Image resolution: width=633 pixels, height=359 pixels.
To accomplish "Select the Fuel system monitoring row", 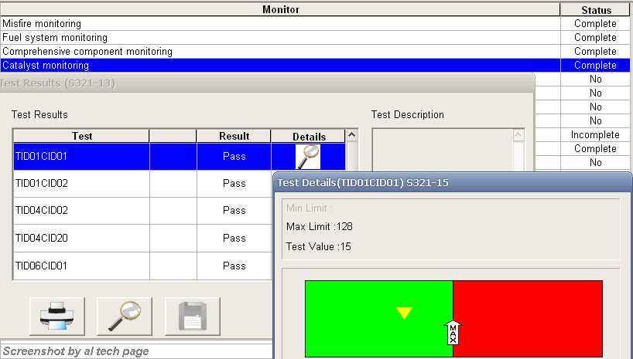I will coord(280,38).
